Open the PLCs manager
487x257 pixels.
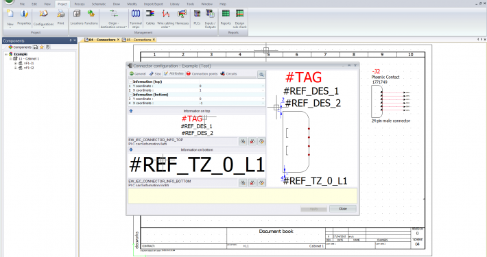(x=197, y=18)
